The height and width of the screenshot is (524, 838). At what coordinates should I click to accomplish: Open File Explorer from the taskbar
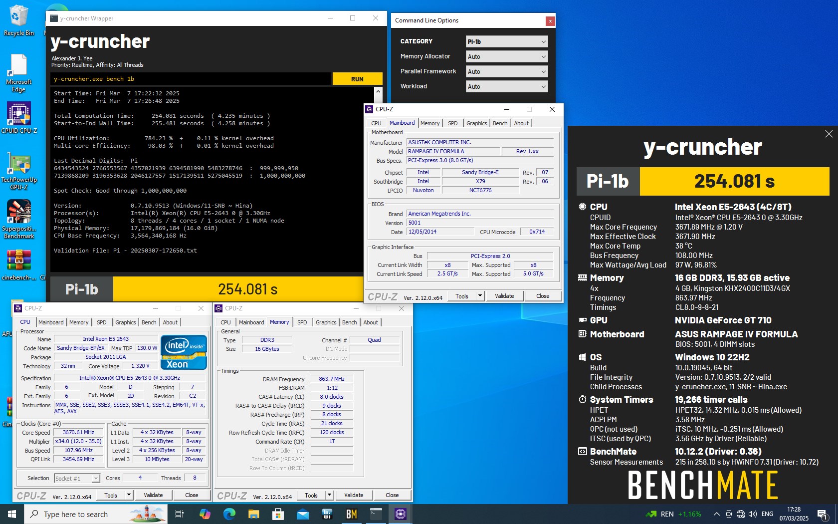coord(253,514)
